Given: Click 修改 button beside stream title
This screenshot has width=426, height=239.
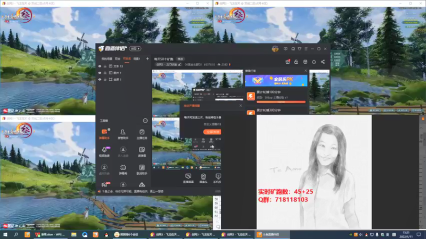Looking at the screenshot, I should point(181,59).
